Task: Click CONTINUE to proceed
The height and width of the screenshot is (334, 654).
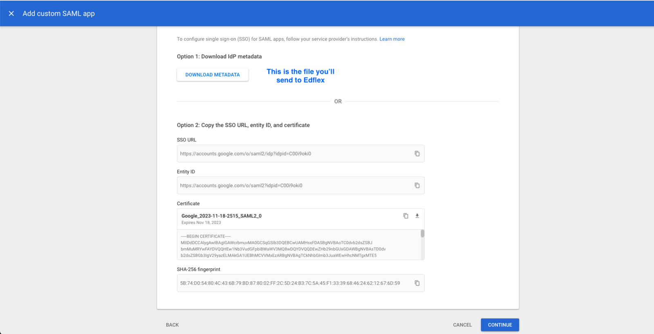Action: (500, 325)
